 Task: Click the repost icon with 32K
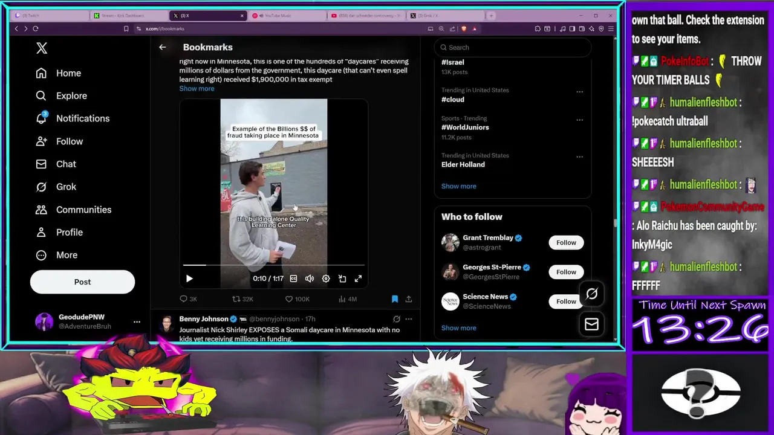tap(236, 299)
